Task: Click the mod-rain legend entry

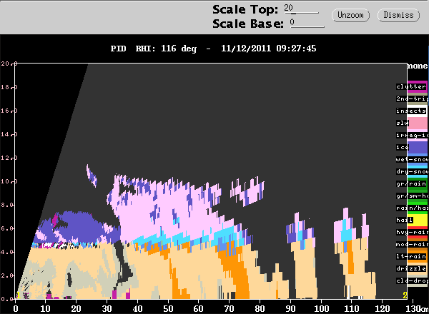Action: coord(412,244)
